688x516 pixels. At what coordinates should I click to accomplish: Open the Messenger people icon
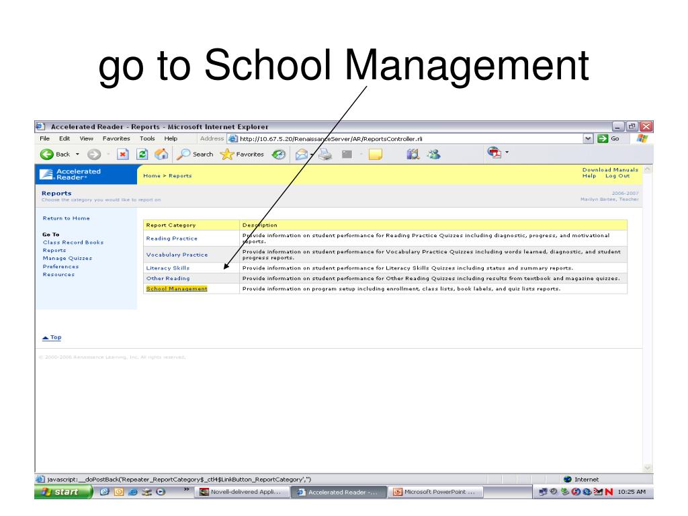pyautogui.click(x=434, y=155)
